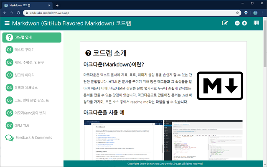Open the browser profile avatar
Viewport: 267px width, 167px height.
[x=255, y=13]
